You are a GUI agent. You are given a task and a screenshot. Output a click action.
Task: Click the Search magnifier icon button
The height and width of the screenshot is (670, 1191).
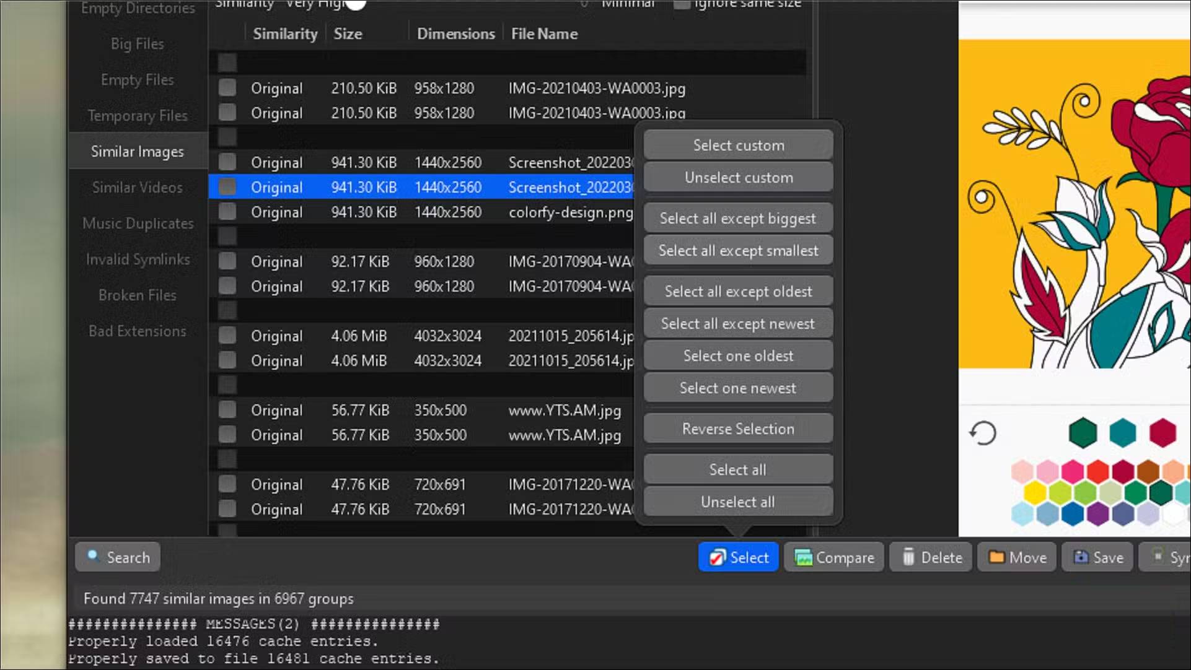pyautogui.click(x=94, y=557)
